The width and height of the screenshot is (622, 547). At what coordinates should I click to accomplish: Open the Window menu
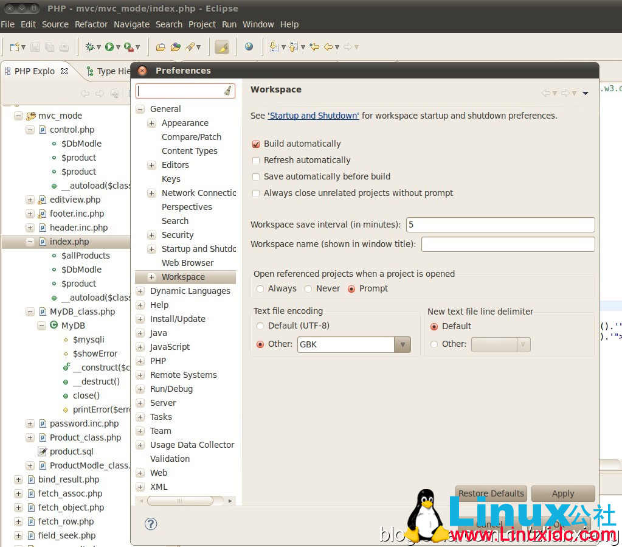point(258,24)
